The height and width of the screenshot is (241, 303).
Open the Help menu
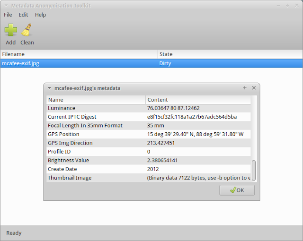click(40, 15)
